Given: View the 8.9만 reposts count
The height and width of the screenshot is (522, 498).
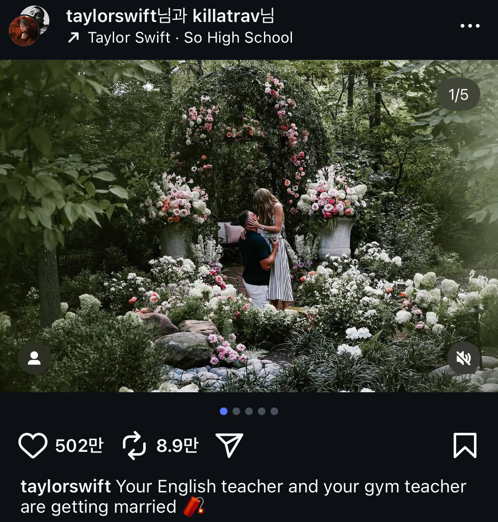Looking at the screenshot, I should [177, 445].
